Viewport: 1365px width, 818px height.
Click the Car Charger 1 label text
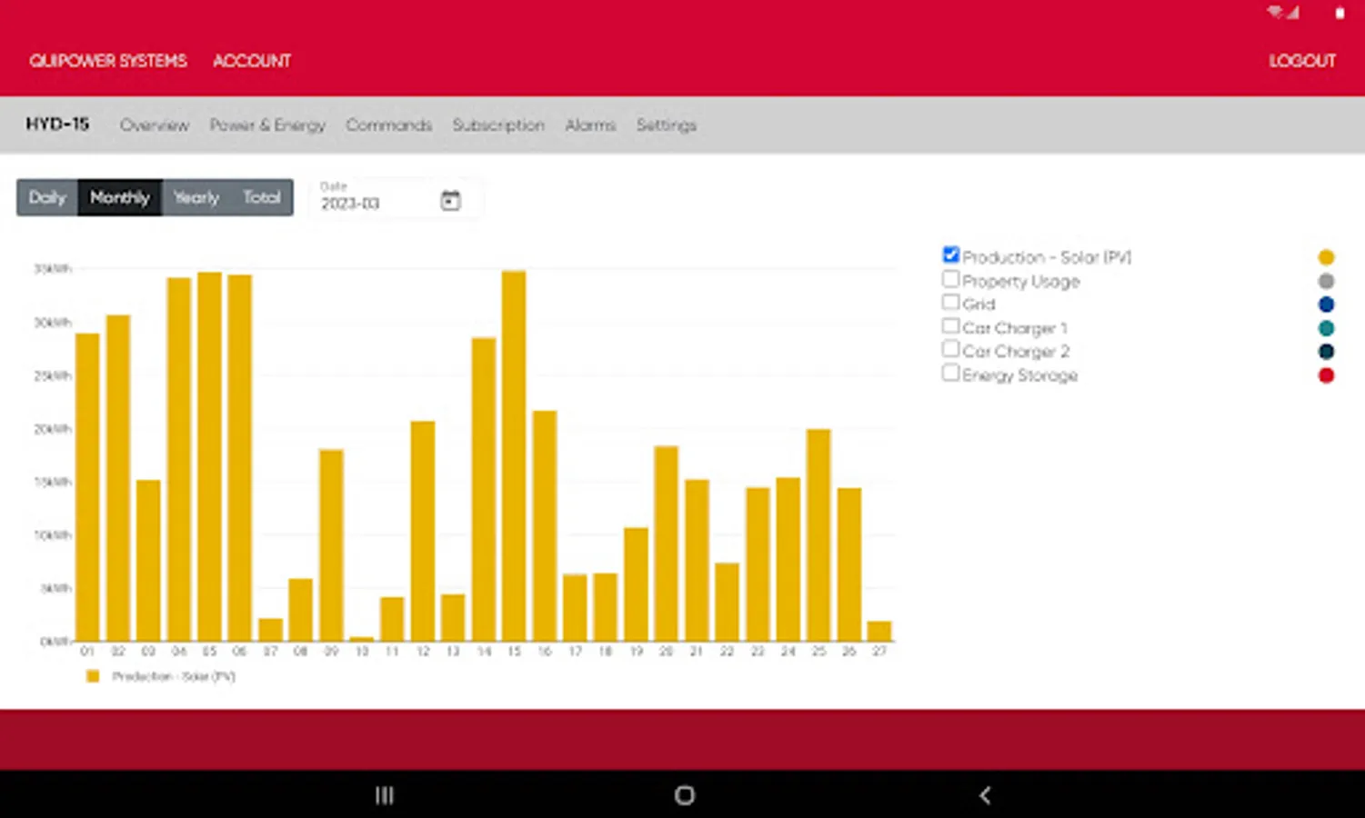[x=1015, y=328]
